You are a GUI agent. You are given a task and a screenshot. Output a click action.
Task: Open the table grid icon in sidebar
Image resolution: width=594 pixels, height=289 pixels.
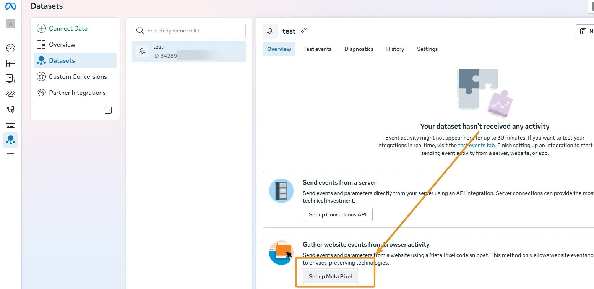(11, 63)
